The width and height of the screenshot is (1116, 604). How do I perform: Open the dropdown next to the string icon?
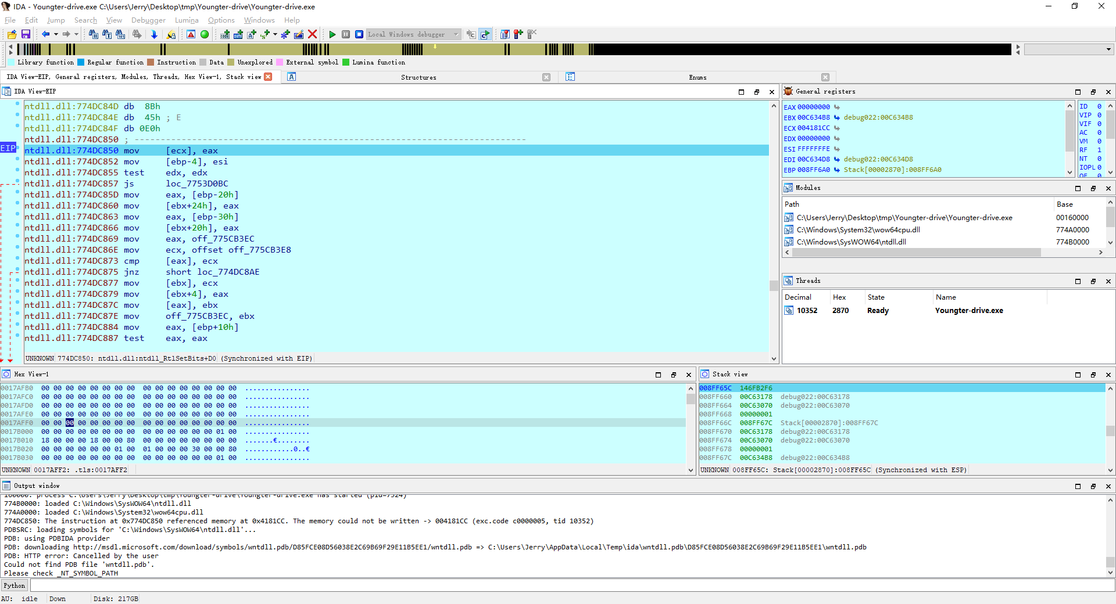276,35
